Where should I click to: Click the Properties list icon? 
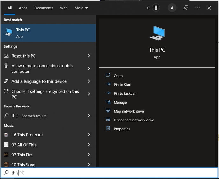(x=108, y=128)
